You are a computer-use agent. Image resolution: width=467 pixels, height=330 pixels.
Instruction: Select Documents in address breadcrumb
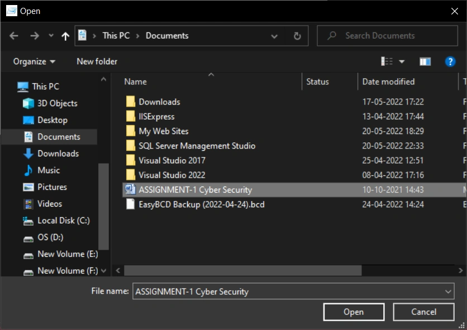pos(167,36)
